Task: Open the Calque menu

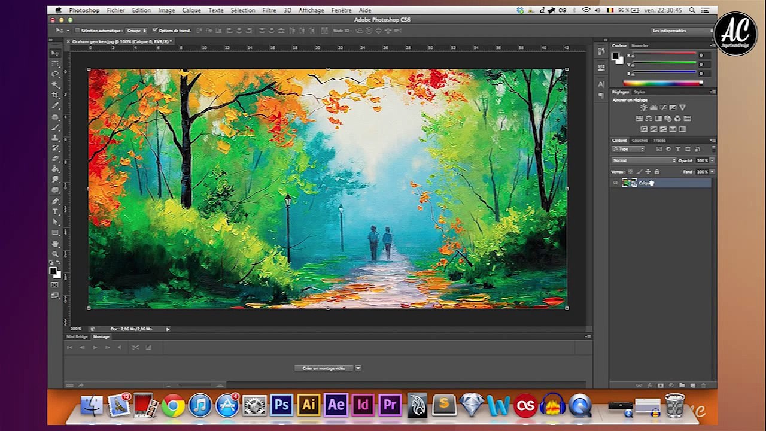Action: [x=191, y=10]
